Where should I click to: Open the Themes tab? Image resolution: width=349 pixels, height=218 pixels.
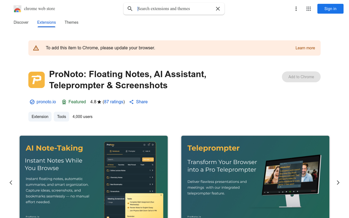(x=71, y=22)
